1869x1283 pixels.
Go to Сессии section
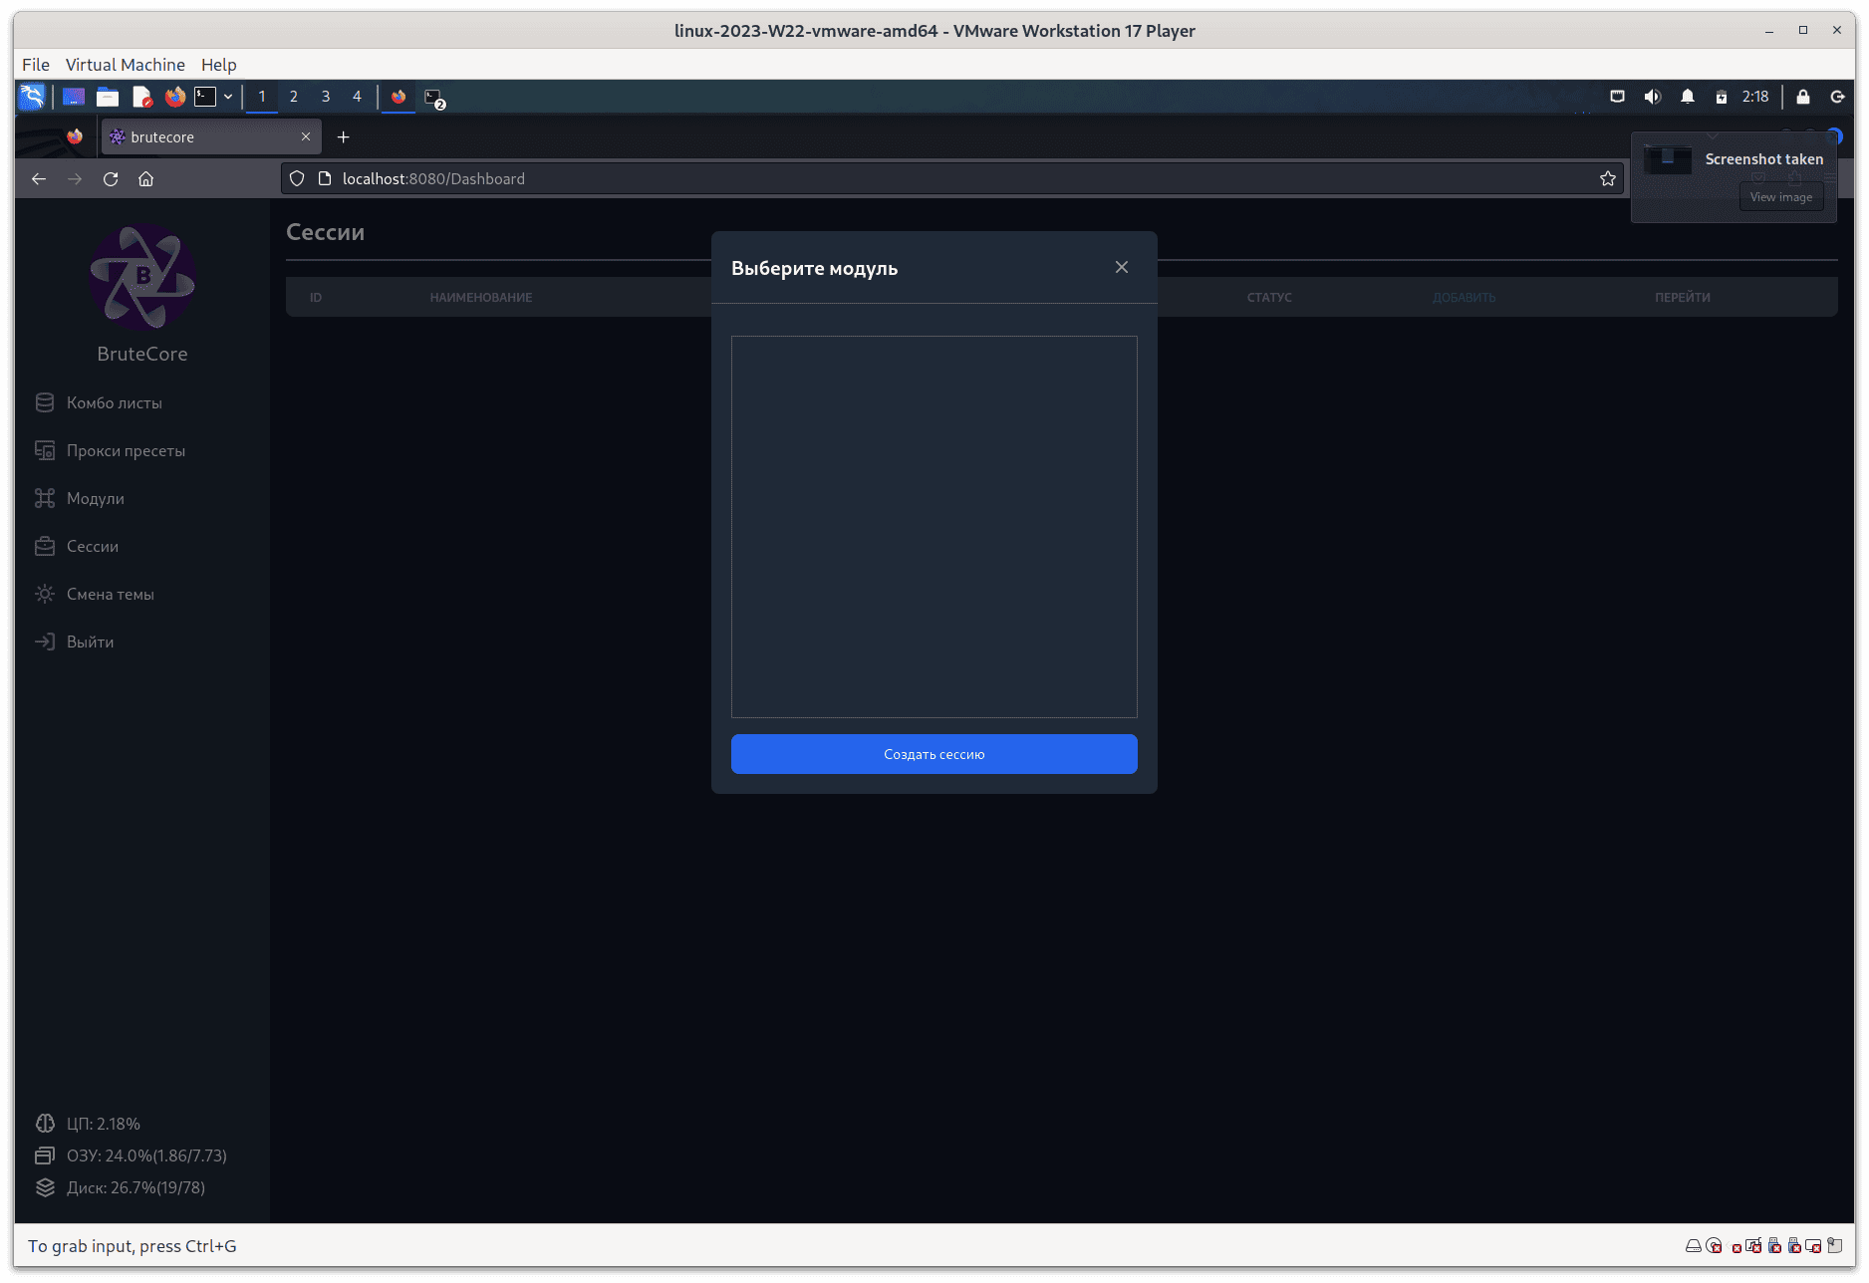[x=93, y=546]
